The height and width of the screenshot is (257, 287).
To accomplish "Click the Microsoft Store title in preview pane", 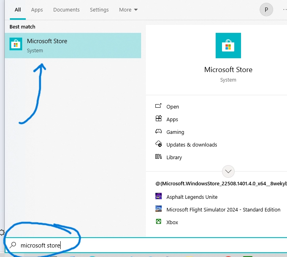I will pos(228,70).
